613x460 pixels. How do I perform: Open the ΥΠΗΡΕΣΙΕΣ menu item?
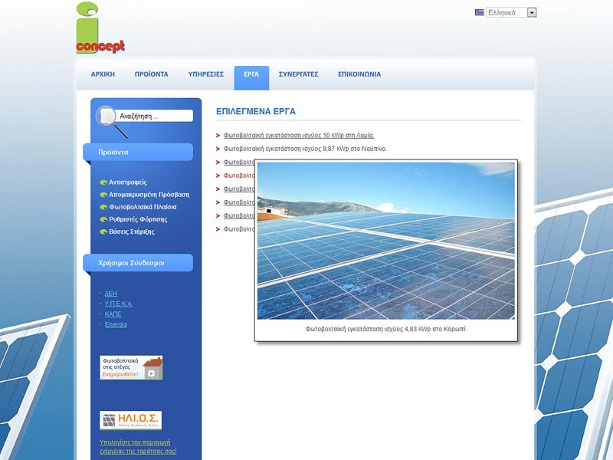click(205, 74)
